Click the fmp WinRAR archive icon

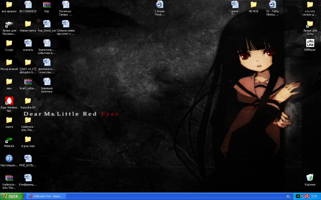(47, 4)
